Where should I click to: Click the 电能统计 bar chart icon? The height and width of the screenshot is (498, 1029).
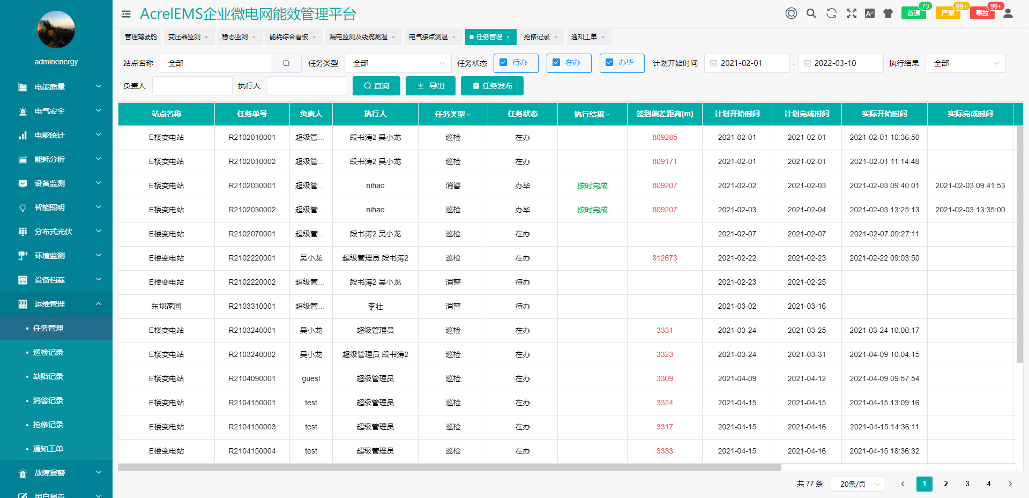click(x=23, y=135)
